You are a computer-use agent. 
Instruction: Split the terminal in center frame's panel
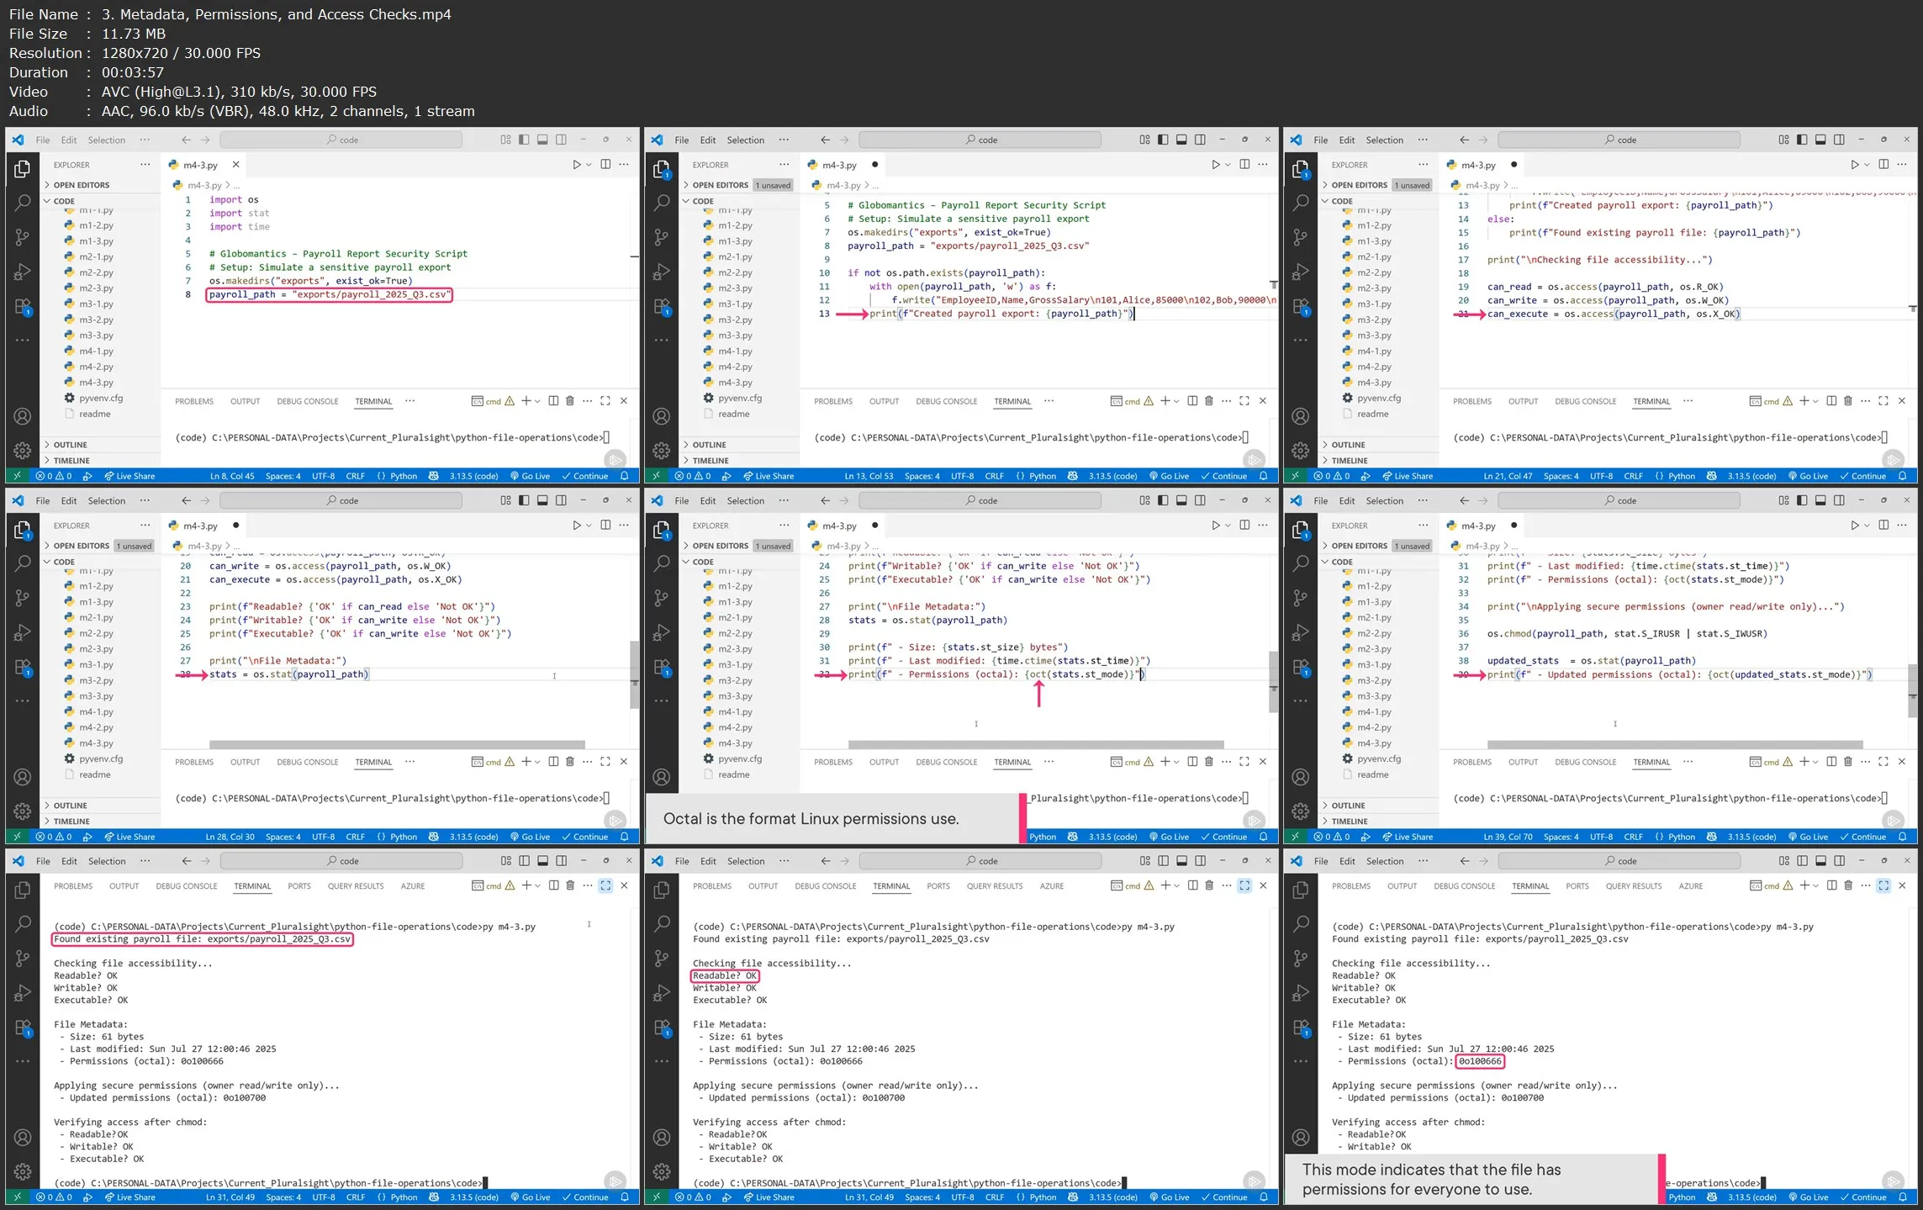point(1192,762)
